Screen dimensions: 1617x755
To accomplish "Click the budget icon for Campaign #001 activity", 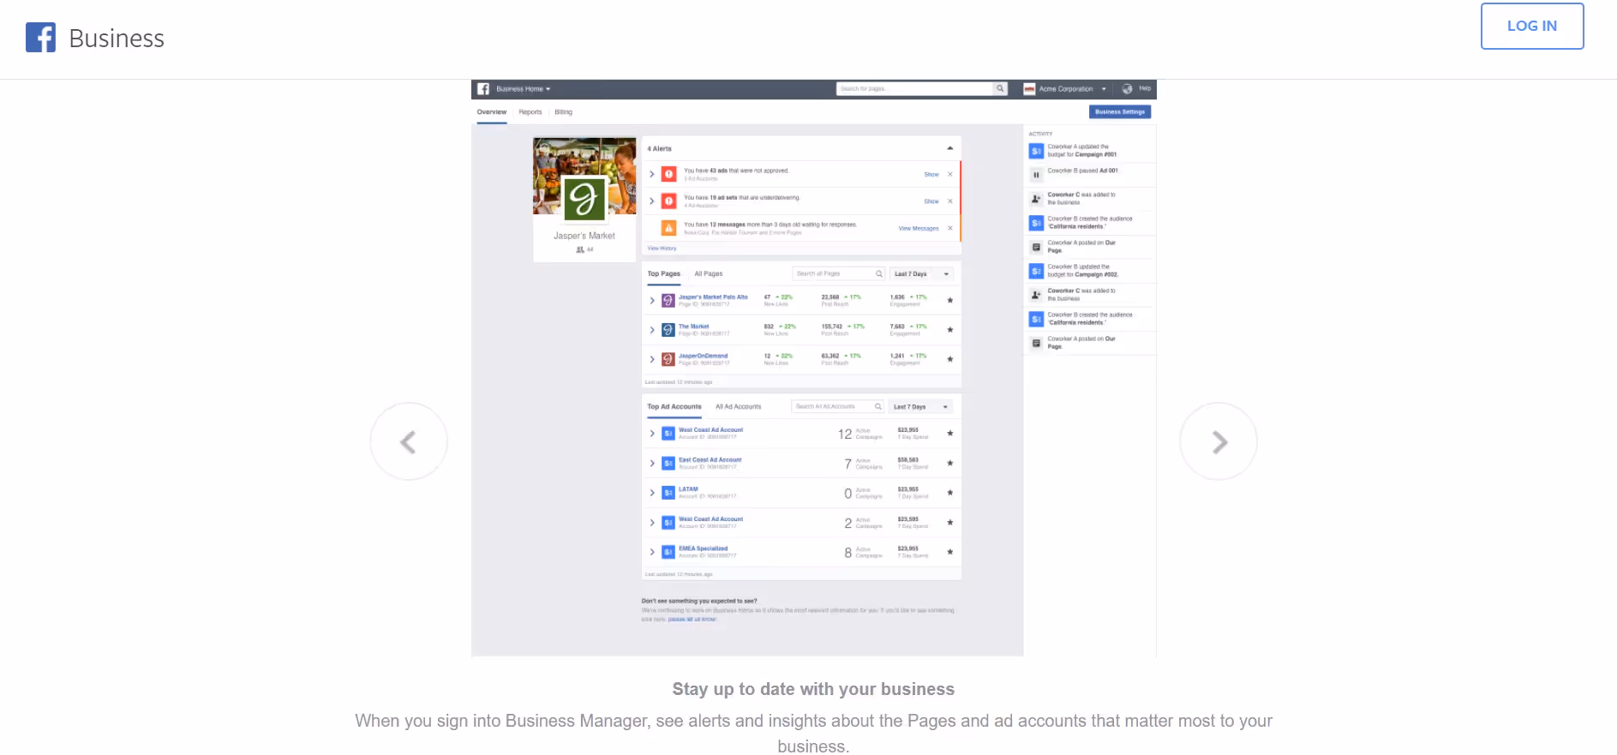I will tap(1036, 151).
